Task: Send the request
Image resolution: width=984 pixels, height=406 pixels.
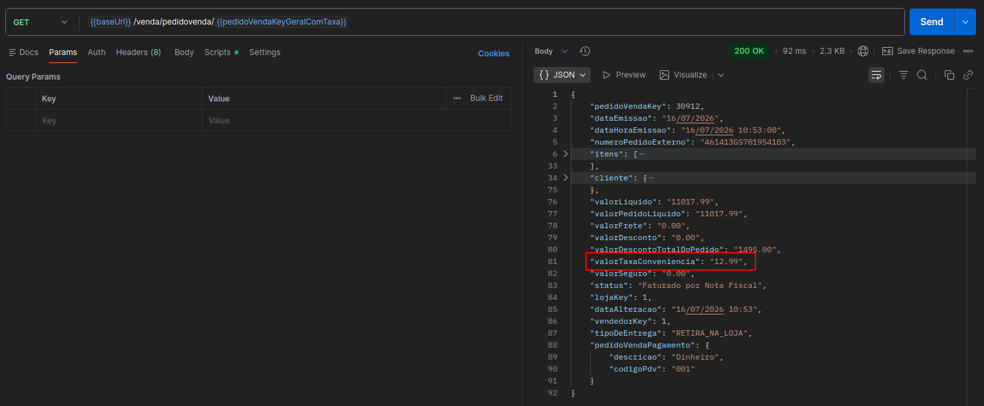Action: (932, 22)
